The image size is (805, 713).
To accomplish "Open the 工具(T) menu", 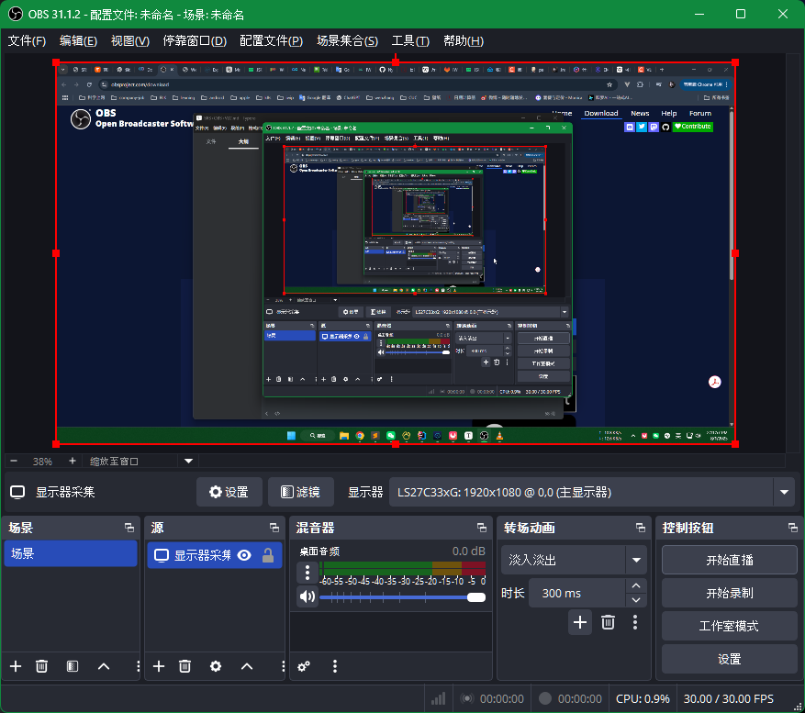I will coord(410,41).
